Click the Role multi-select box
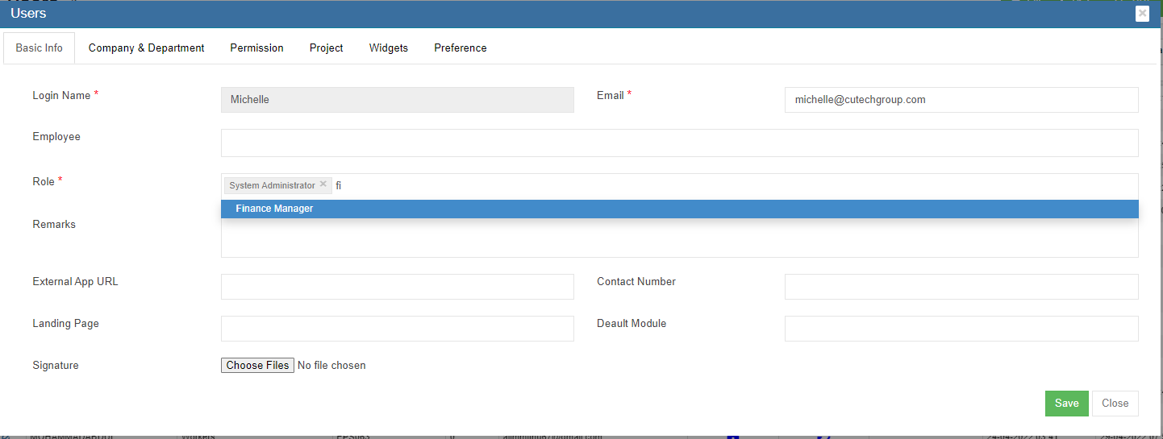Image resolution: width=1163 pixels, height=439 pixels. pos(726,185)
